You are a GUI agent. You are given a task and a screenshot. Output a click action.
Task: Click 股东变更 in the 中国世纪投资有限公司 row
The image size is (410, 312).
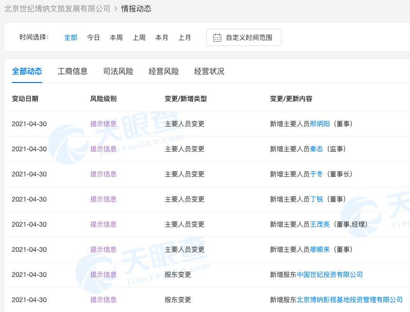click(178, 275)
